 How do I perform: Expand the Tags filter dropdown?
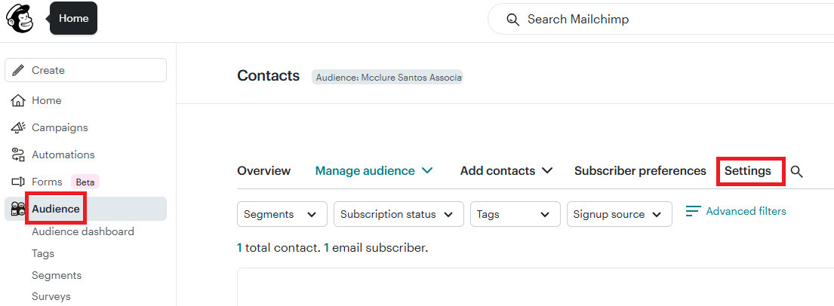click(x=515, y=214)
